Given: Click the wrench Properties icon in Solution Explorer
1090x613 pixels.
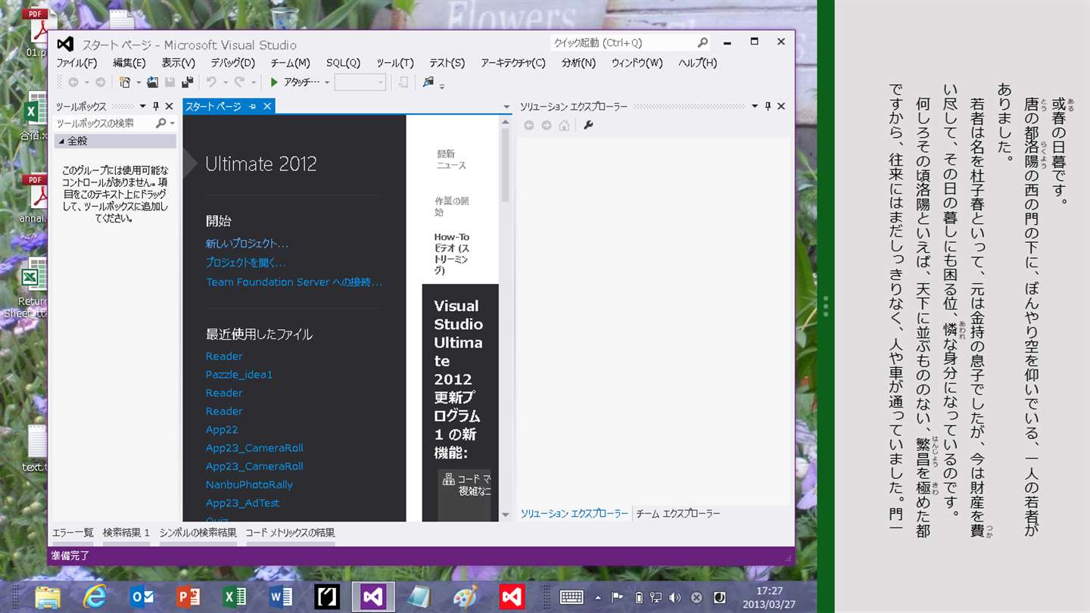Looking at the screenshot, I should point(588,125).
